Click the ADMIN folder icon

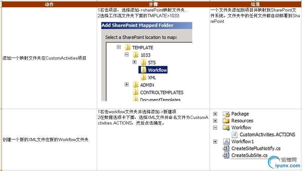[136, 85]
